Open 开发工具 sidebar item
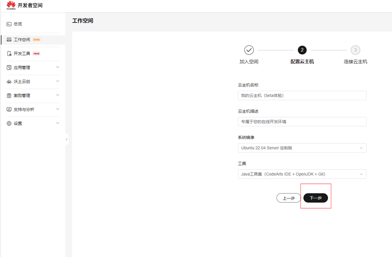Screen dimensions: 392x257 click(x=33, y=53)
